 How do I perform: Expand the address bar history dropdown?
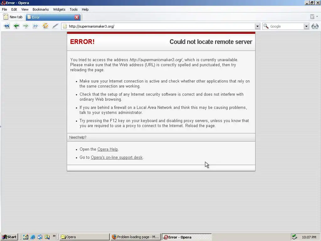(257, 26)
